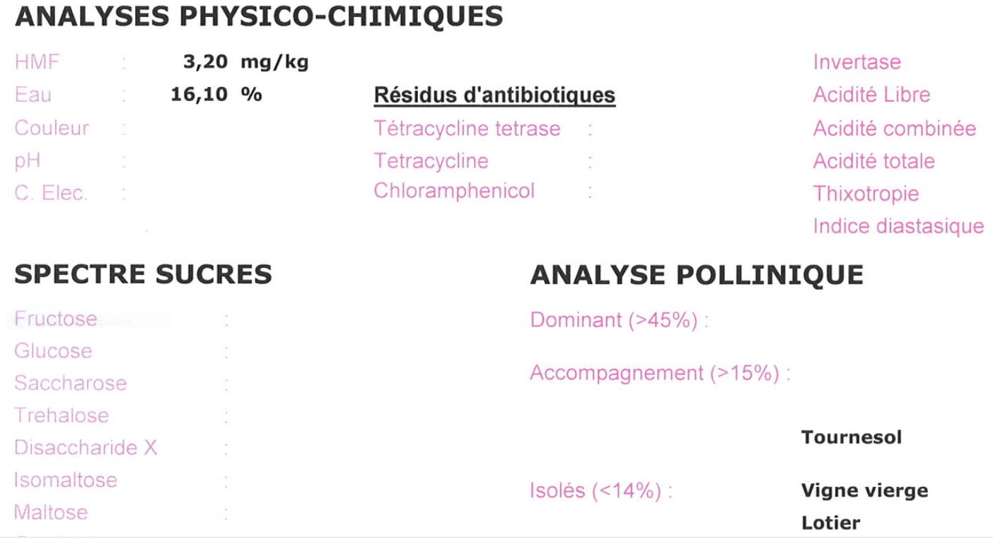
Task: Click the Tétracycline tetrase label
Action: pyautogui.click(x=467, y=129)
